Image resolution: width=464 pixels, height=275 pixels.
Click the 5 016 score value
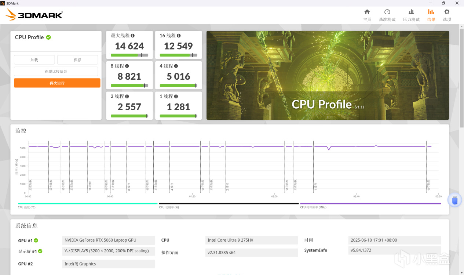(178, 77)
